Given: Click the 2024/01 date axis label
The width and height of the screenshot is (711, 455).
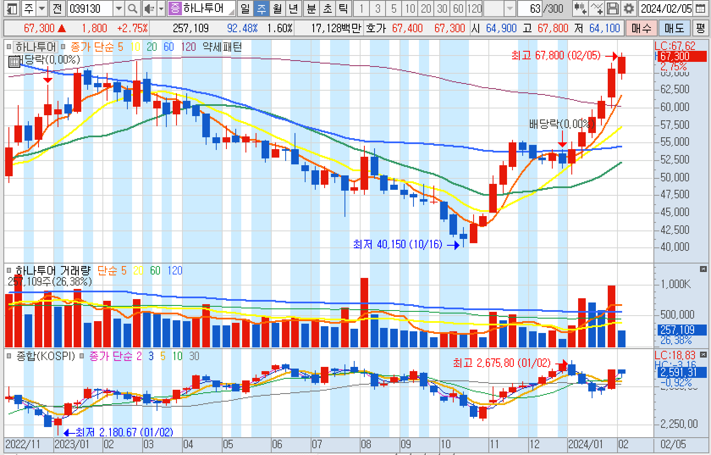Looking at the screenshot, I should tap(586, 444).
